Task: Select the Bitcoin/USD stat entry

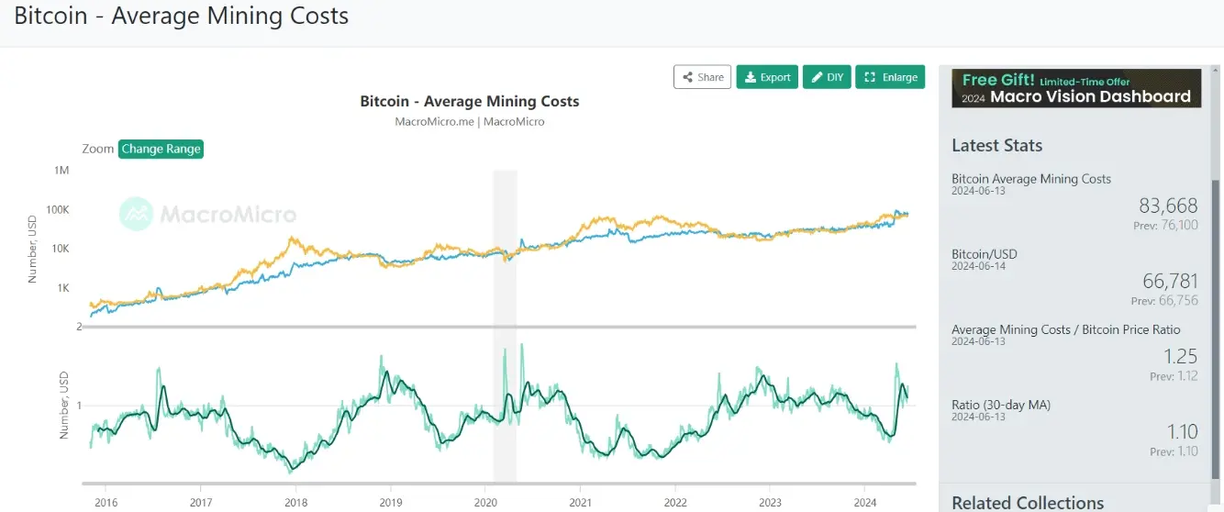Action: click(x=985, y=254)
